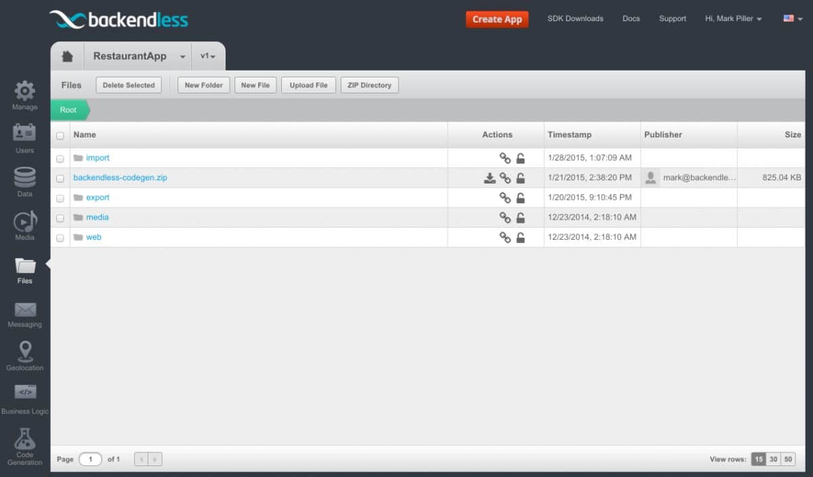Go to previous page arrow
This screenshot has width=813, height=477.
point(142,459)
